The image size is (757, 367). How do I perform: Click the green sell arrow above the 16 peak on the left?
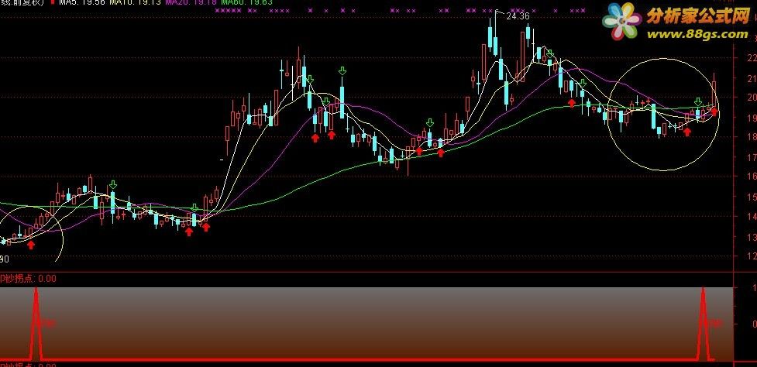[x=112, y=184]
